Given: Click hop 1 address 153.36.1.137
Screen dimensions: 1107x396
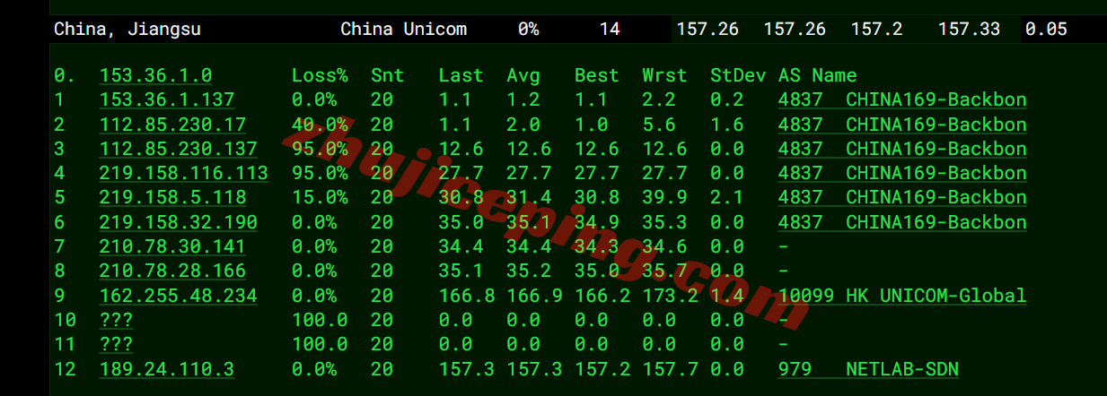Looking at the screenshot, I should [x=167, y=99].
